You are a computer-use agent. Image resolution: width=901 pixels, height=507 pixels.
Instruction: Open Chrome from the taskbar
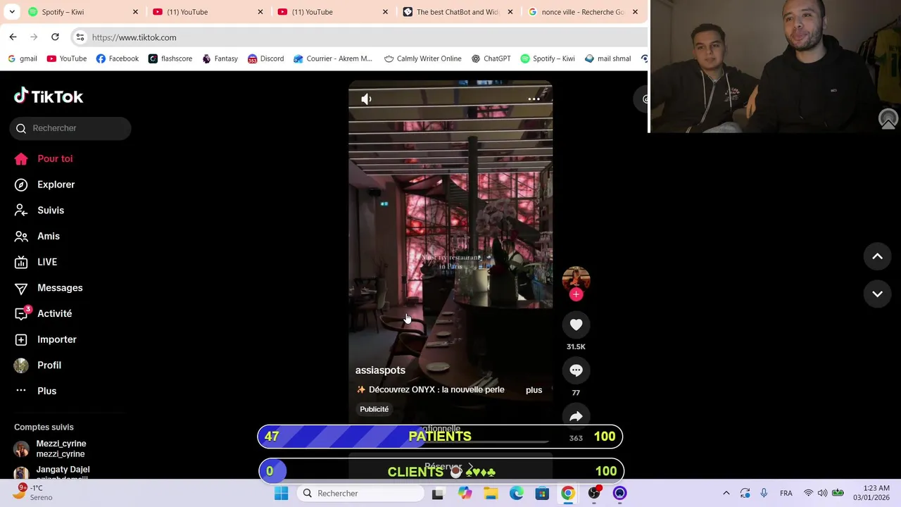[x=568, y=494]
